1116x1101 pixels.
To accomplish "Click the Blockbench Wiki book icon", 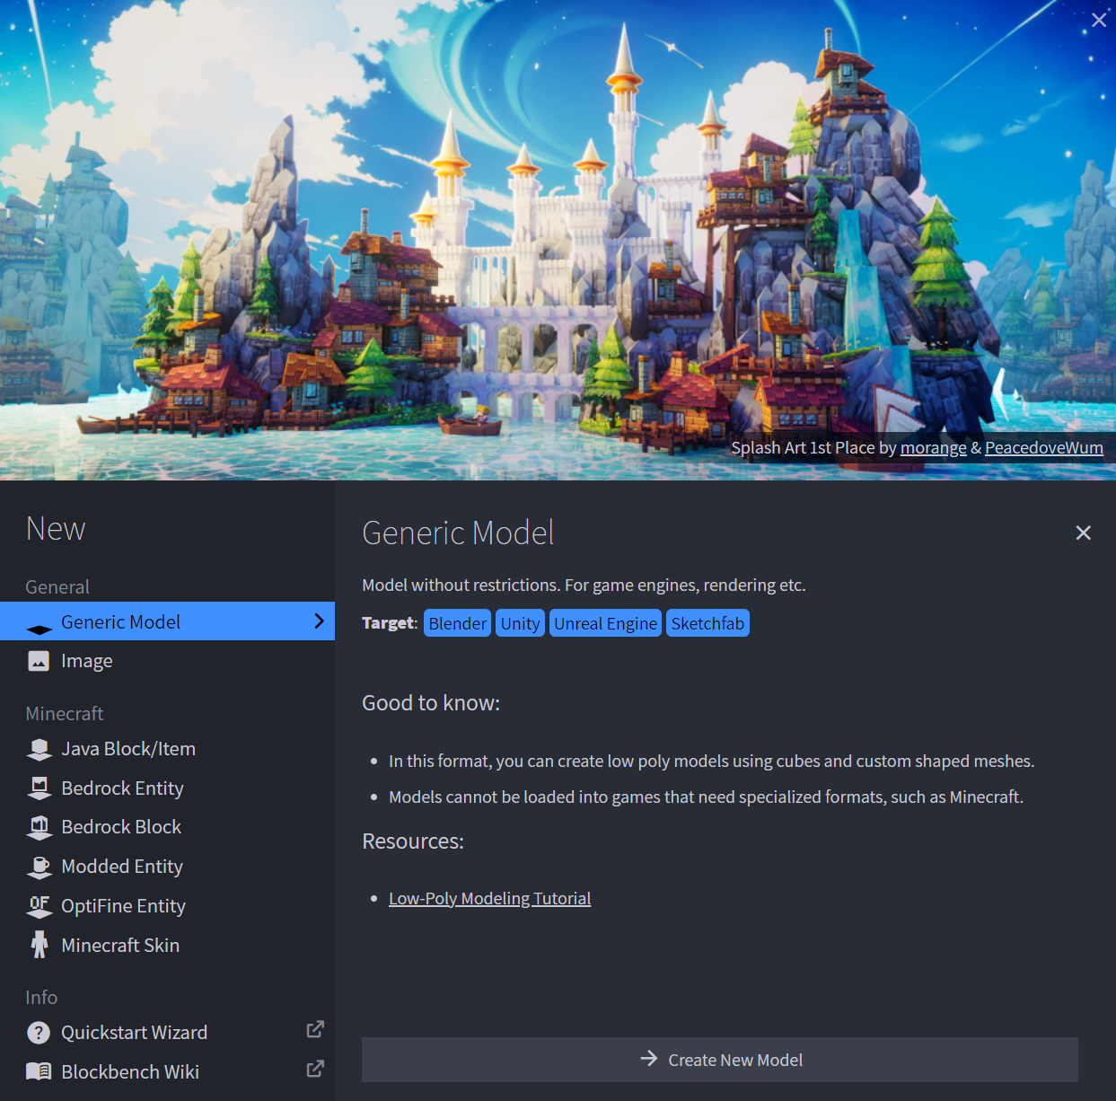I will point(39,1071).
